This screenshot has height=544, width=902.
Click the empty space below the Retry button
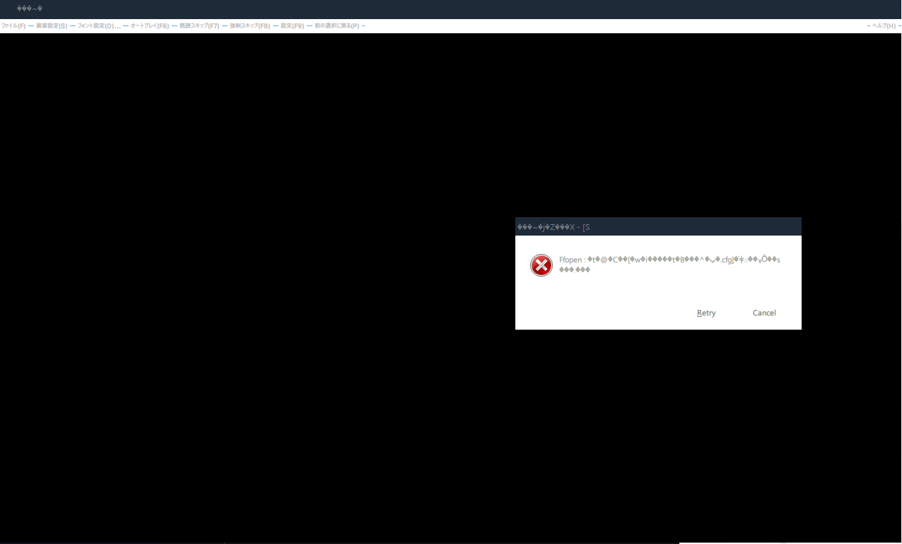coord(705,323)
